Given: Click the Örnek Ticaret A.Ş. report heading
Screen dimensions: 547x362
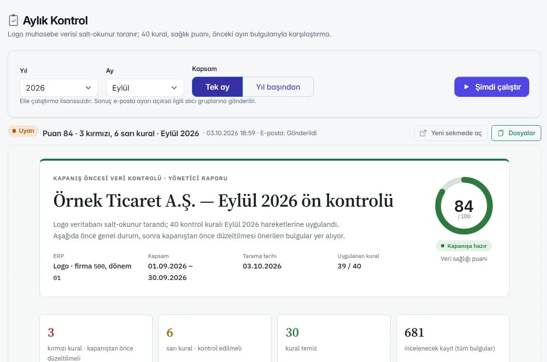Looking at the screenshot, I should tap(223, 201).
